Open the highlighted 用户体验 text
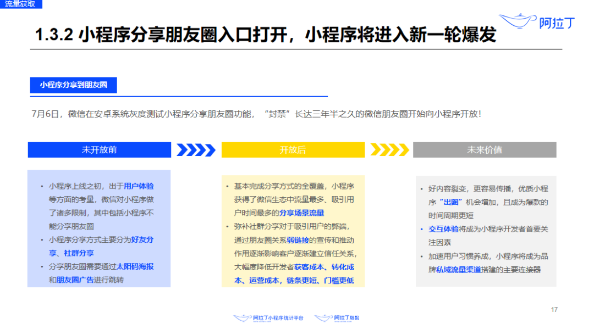The image size is (594, 335). pyautogui.click(x=139, y=186)
